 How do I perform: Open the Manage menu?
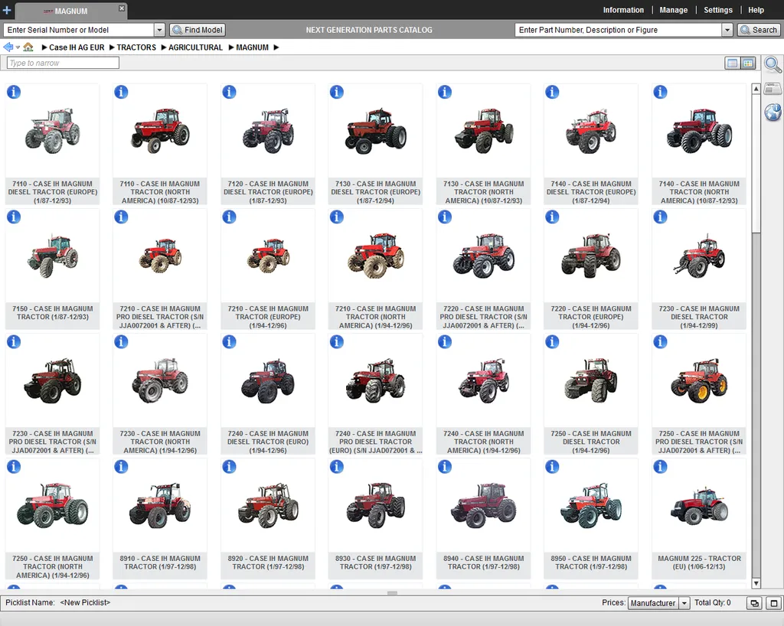click(673, 10)
